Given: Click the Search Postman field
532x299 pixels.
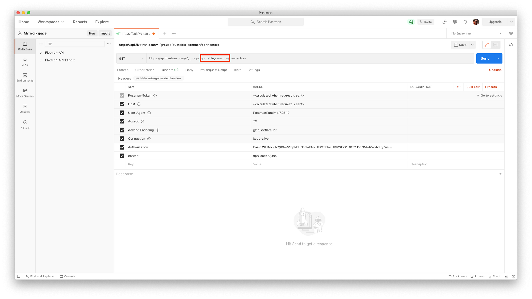Looking at the screenshot, I should tap(266, 22).
